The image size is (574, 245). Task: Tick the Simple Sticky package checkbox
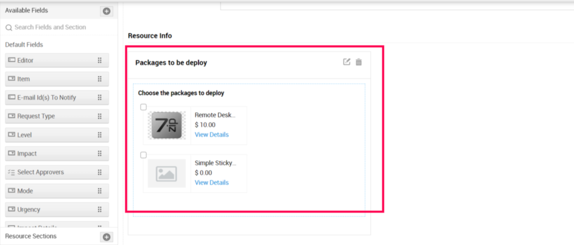pyautogui.click(x=143, y=155)
